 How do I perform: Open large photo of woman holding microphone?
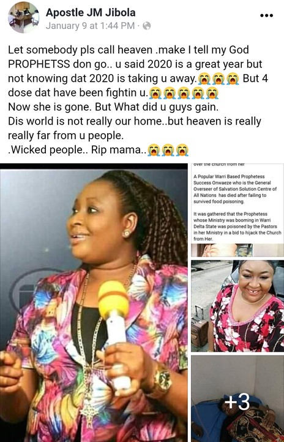coord(94,303)
